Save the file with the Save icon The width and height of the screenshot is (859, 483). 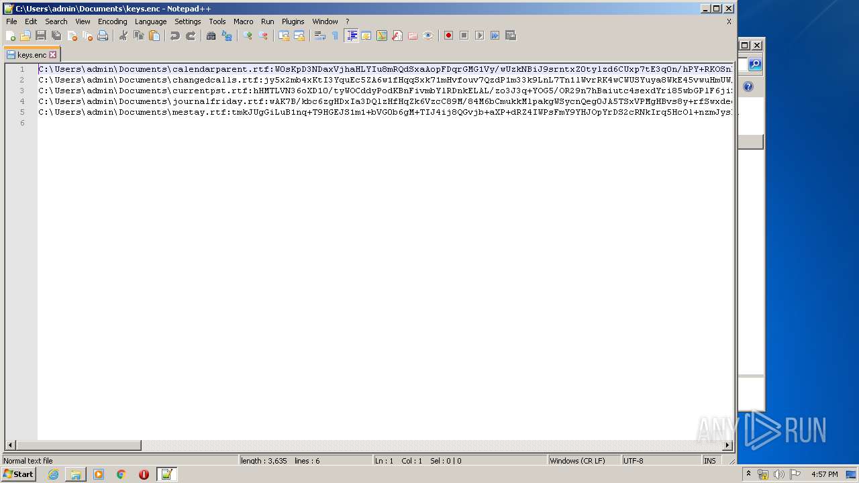pyautogui.click(x=41, y=36)
